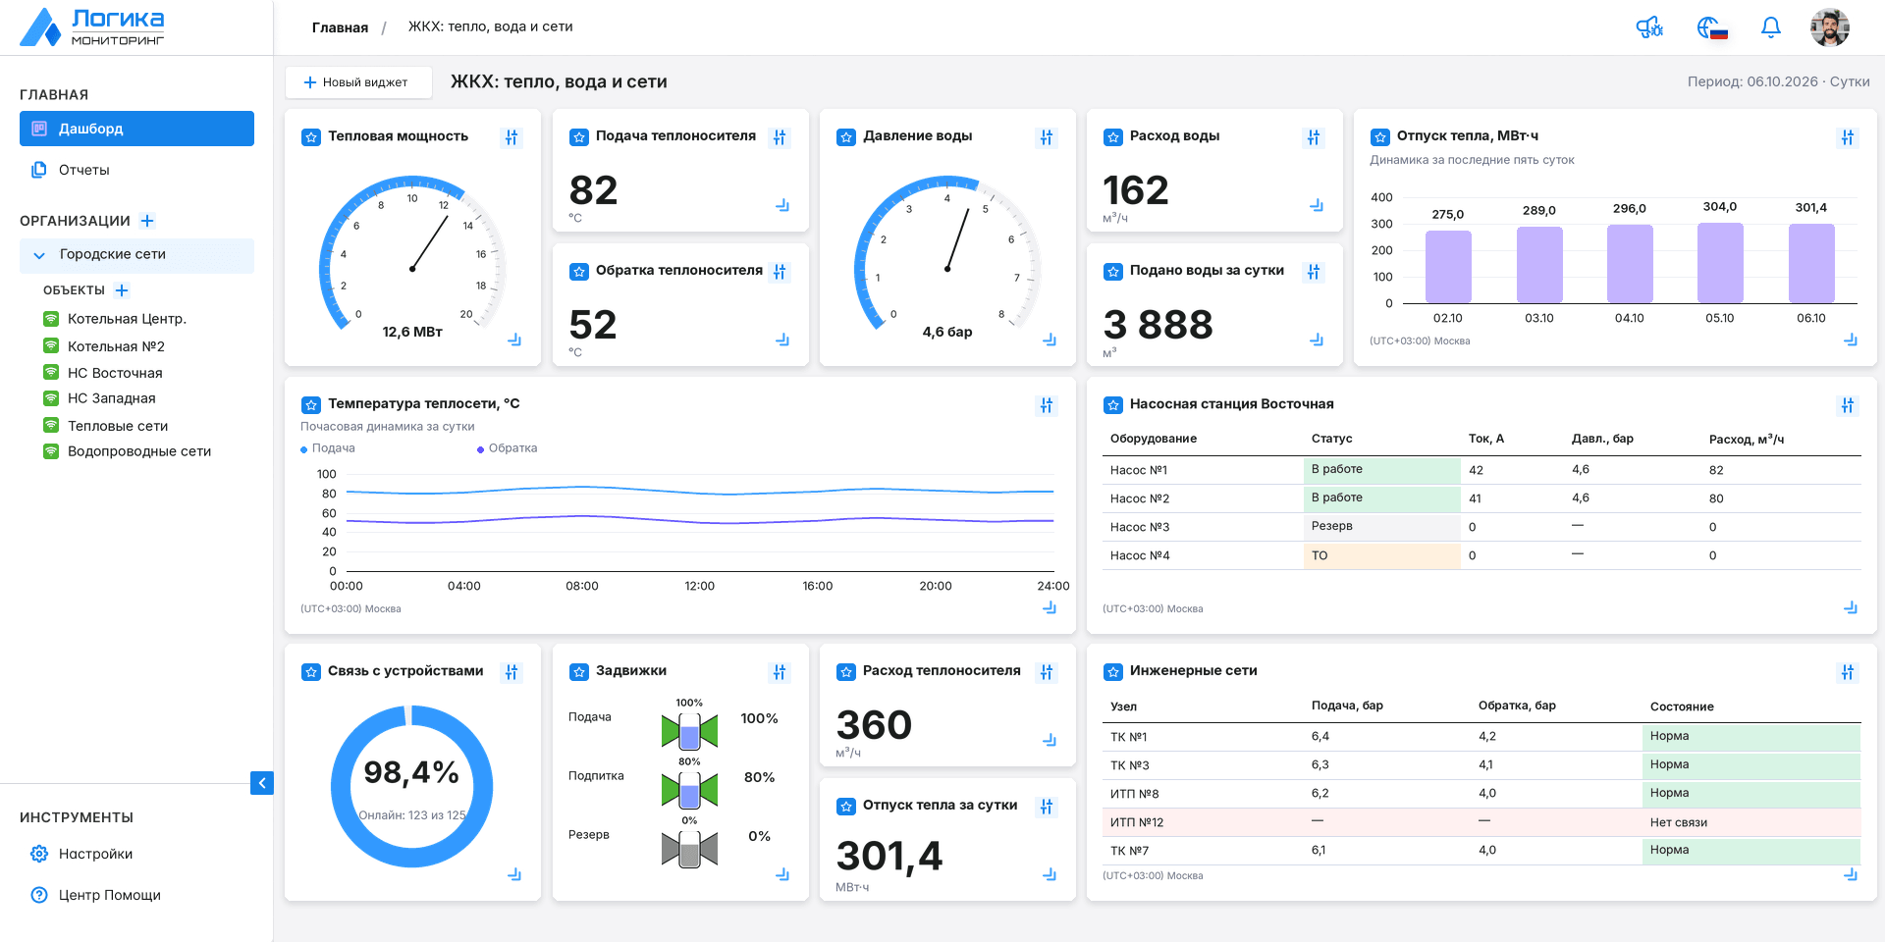Open settings icon of Задвижки widget
The image size is (1885, 942).
coord(780,672)
